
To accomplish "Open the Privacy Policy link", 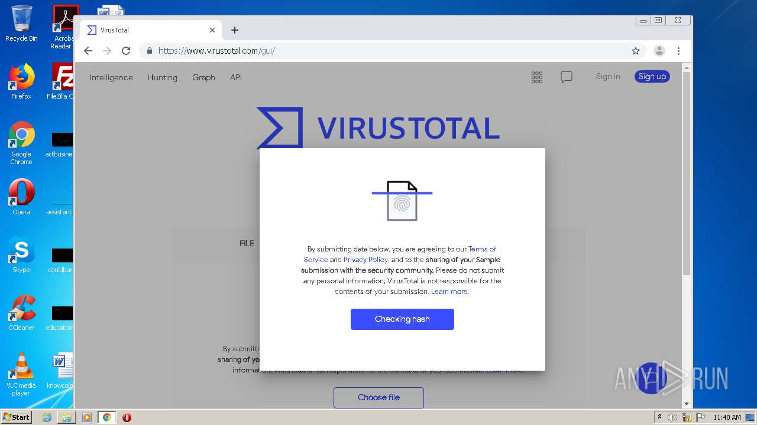I will click(x=365, y=260).
